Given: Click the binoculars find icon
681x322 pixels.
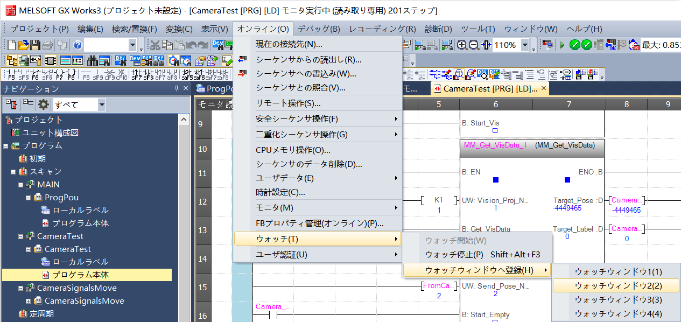Looking at the screenshot, I should tap(92, 60).
